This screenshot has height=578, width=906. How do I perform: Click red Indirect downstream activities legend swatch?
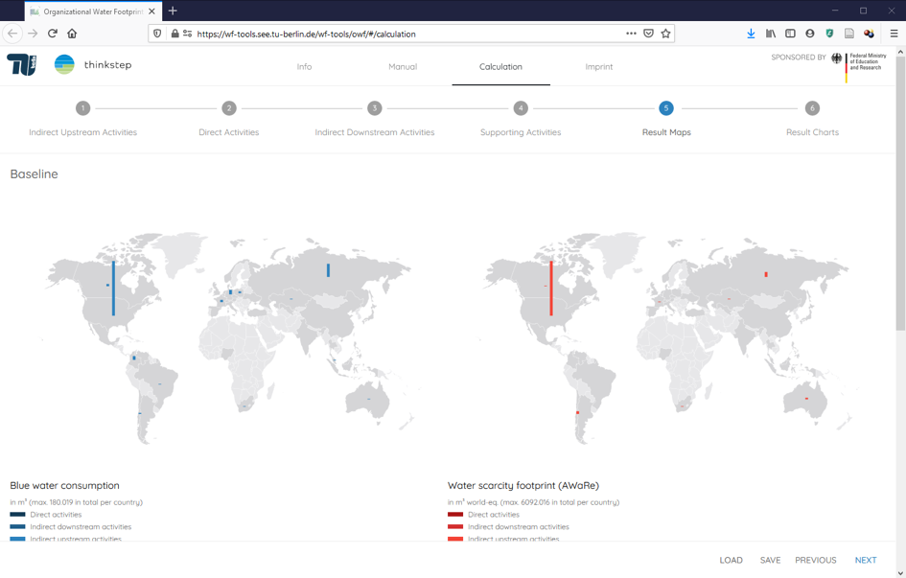click(455, 526)
